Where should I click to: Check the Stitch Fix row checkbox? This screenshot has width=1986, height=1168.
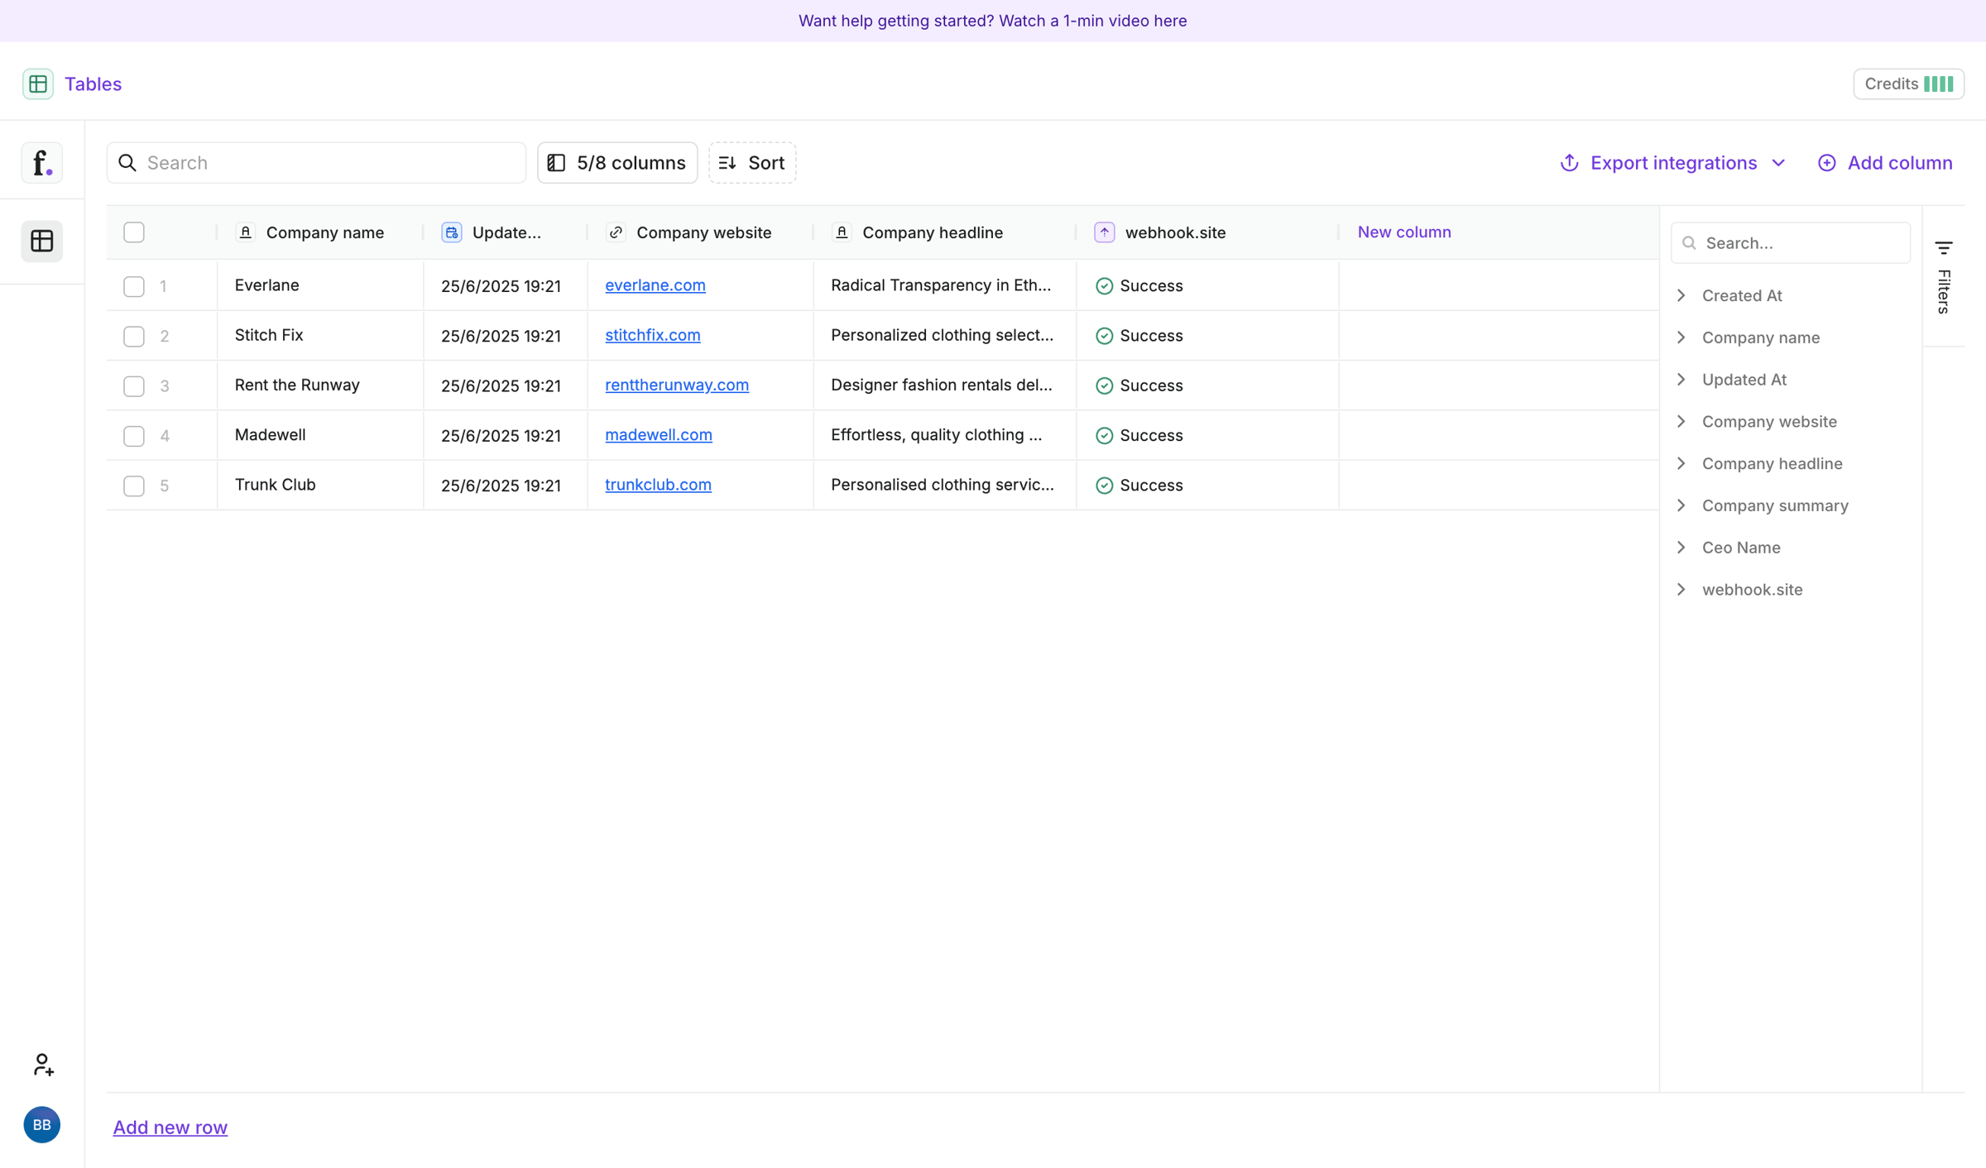pyautogui.click(x=134, y=336)
